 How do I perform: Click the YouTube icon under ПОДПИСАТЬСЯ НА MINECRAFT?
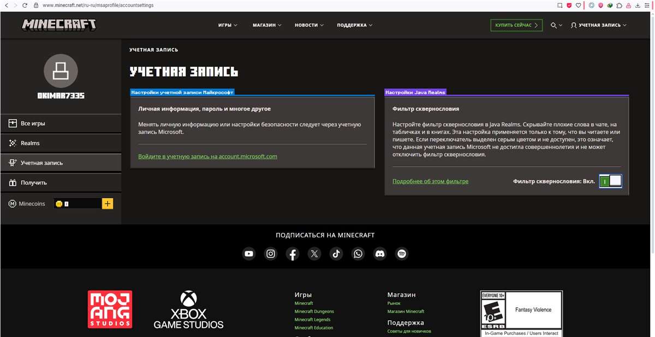249,254
